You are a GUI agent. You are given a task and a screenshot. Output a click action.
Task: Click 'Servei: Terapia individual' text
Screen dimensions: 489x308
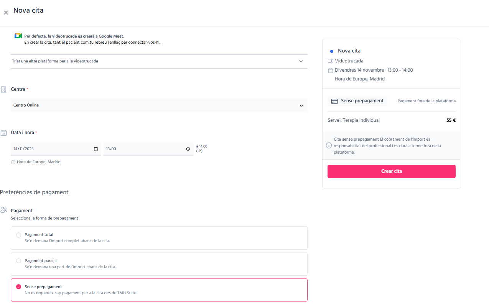354,120
